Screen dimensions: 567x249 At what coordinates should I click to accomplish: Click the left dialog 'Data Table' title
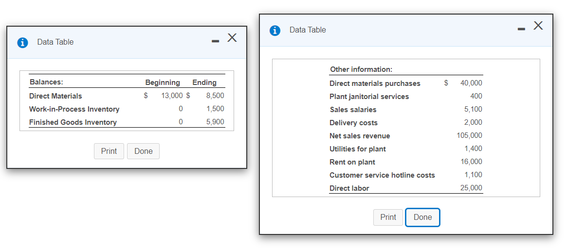coord(55,42)
